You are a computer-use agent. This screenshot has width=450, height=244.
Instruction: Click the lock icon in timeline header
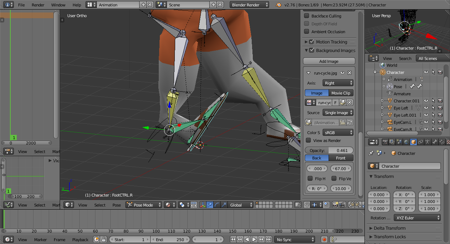tap(104, 240)
